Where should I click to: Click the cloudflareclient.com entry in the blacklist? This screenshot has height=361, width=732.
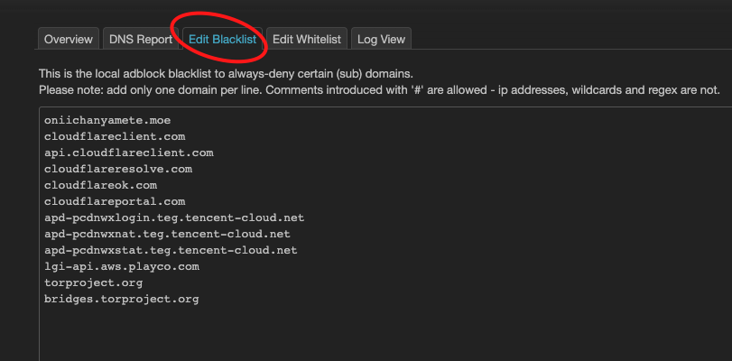pyautogui.click(x=115, y=137)
